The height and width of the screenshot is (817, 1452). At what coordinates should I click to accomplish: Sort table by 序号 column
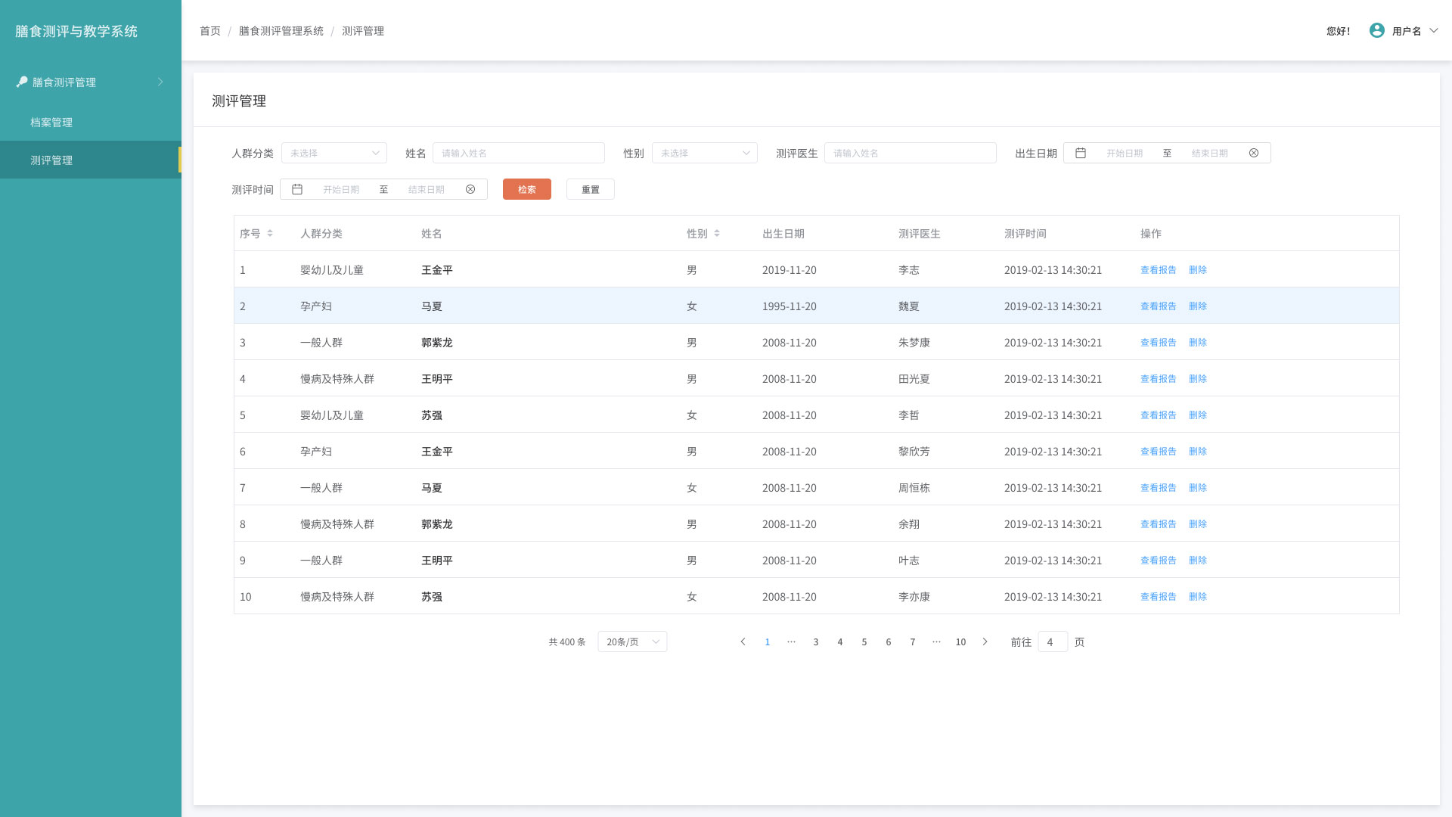click(x=270, y=233)
